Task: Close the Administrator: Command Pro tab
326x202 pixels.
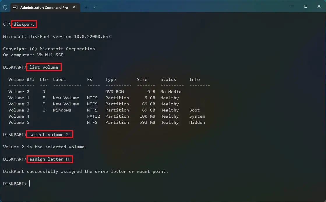Action: (74, 7)
